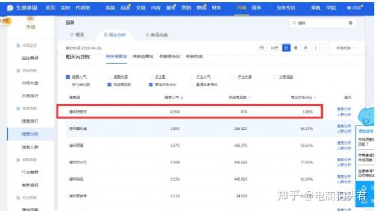377x211 pixels.
Task: Click the next date arrow icon
Action: tap(325, 48)
